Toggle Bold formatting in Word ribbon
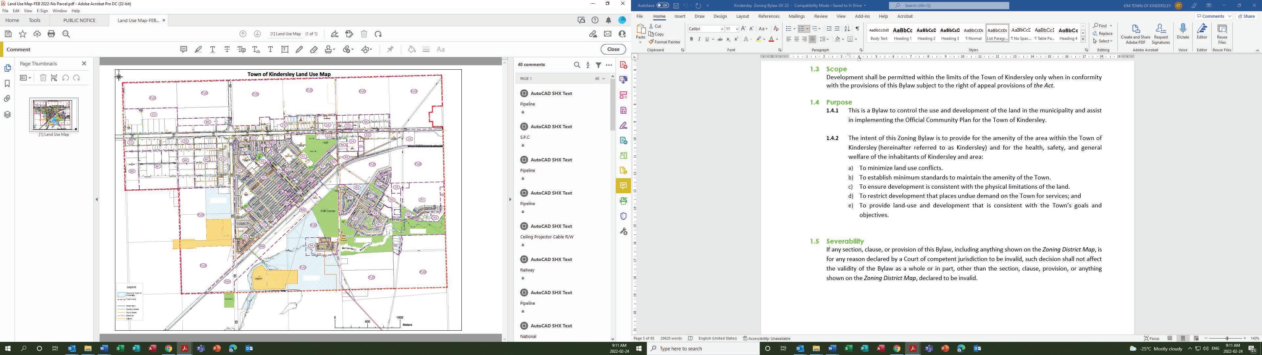 pyautogui.click(x=691, y=39)
